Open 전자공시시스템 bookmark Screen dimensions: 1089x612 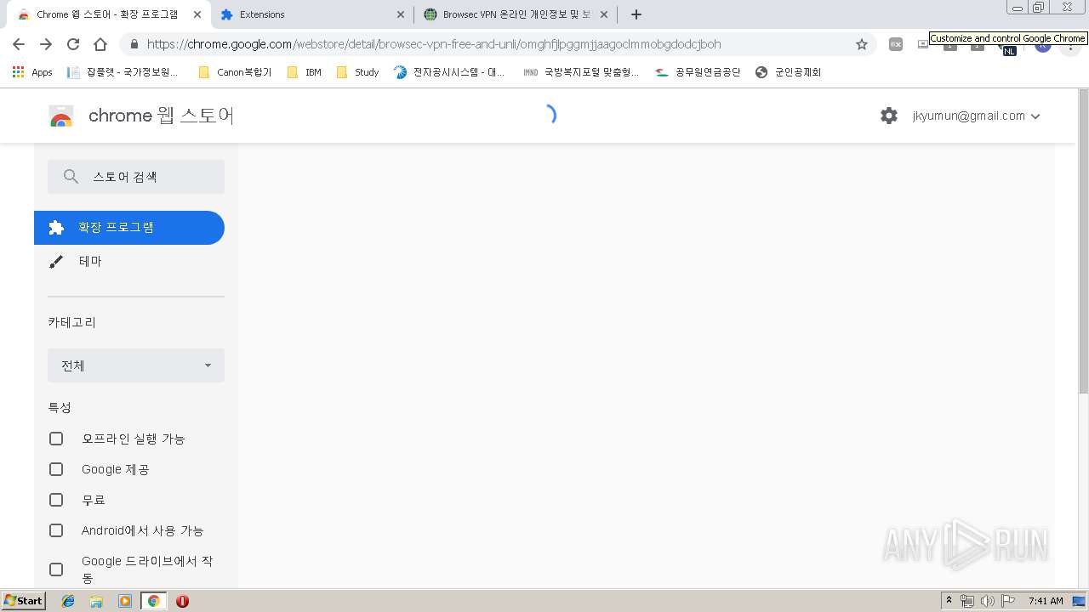pos(450,72)
